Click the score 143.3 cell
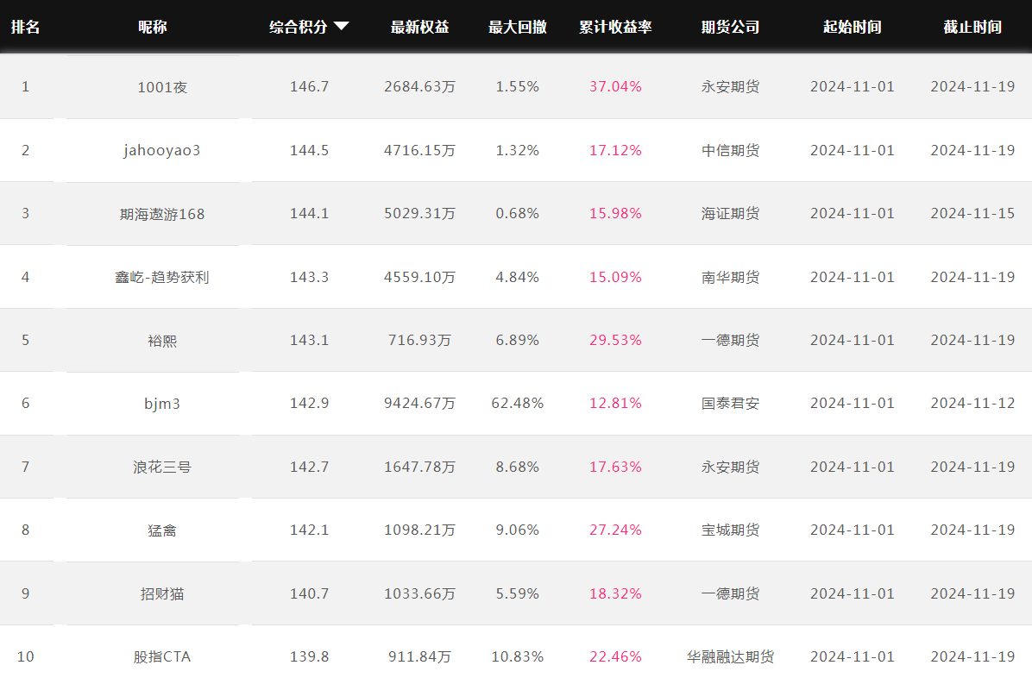The height and width of the screenshot is (684, 1032). pyautogui.click(x=309, y=277)
